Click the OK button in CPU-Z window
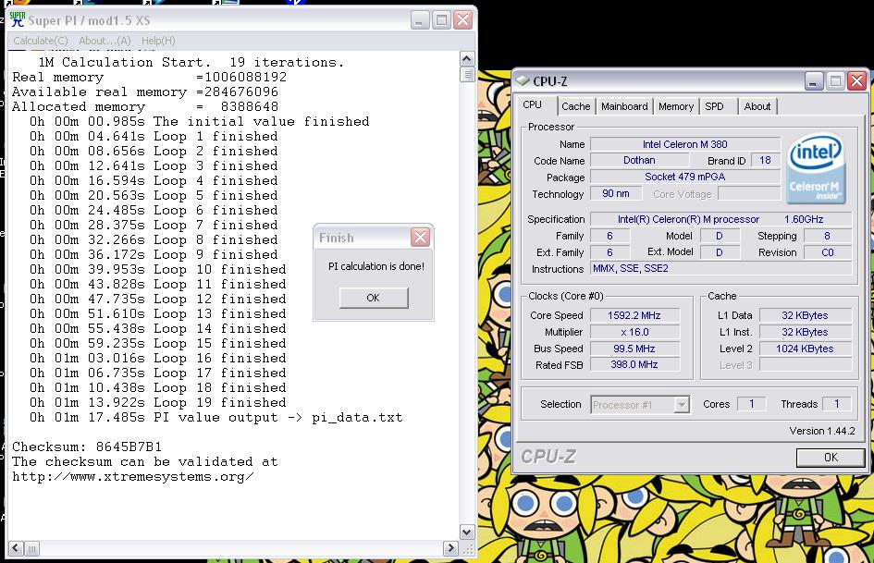The height and width of the screenshot is (563, 874). pos(831,457)
